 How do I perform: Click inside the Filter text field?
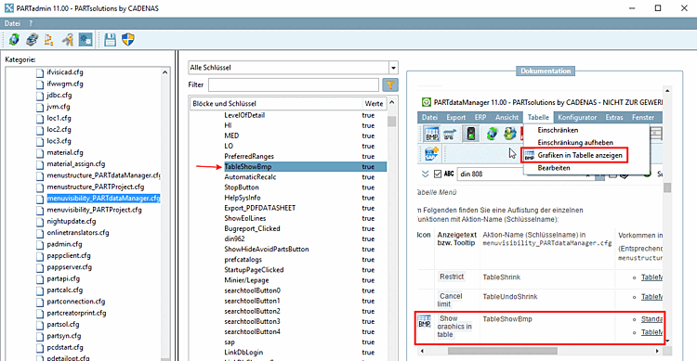pos(294,84)
